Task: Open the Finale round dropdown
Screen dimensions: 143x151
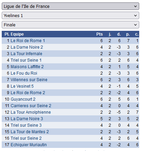Action: 70,25
